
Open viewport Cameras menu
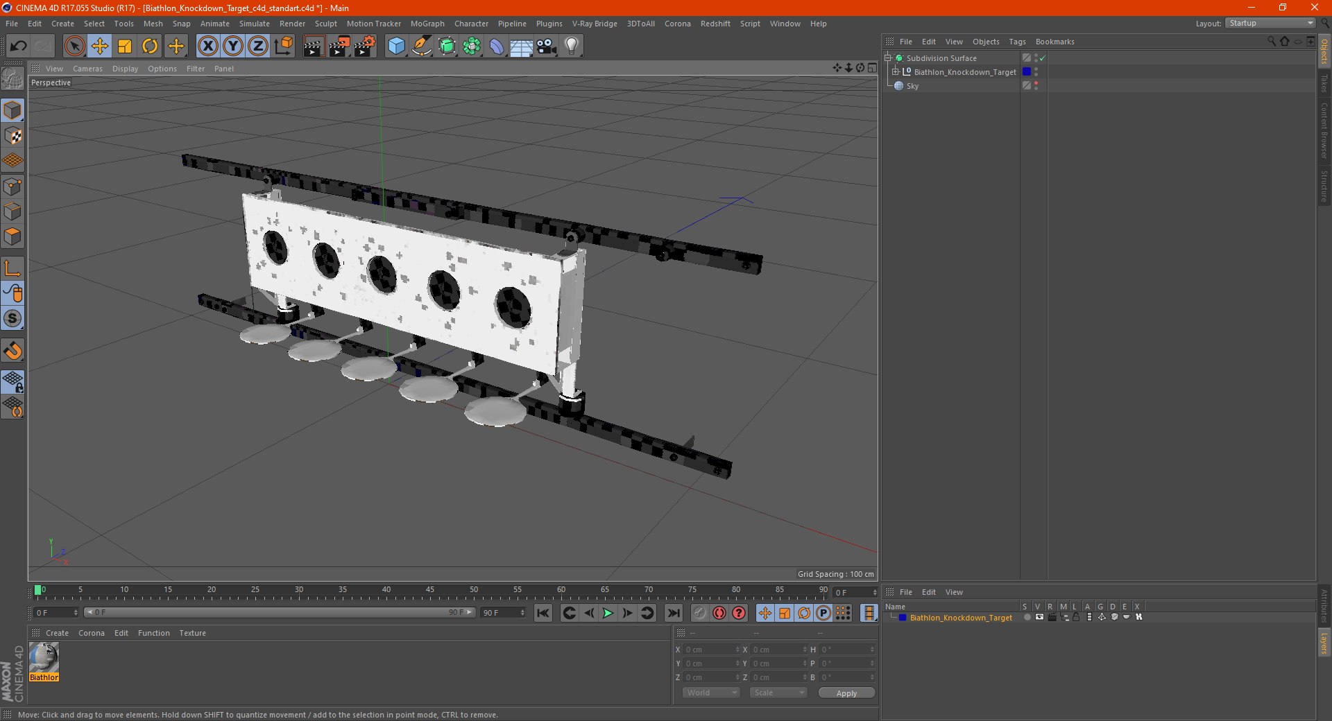pyautogui.click(x=87, y=69)
